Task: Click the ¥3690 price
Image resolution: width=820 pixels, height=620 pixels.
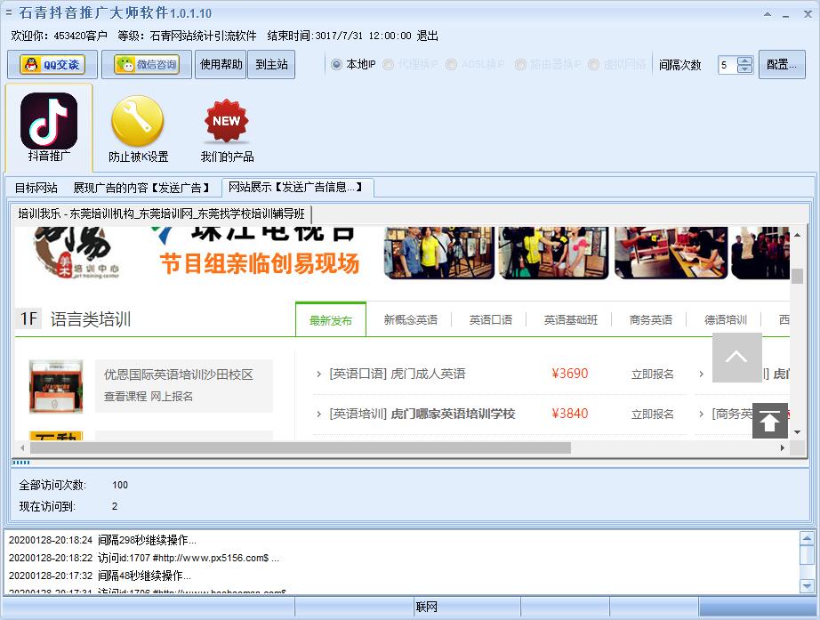Action: tap(570, 374)
